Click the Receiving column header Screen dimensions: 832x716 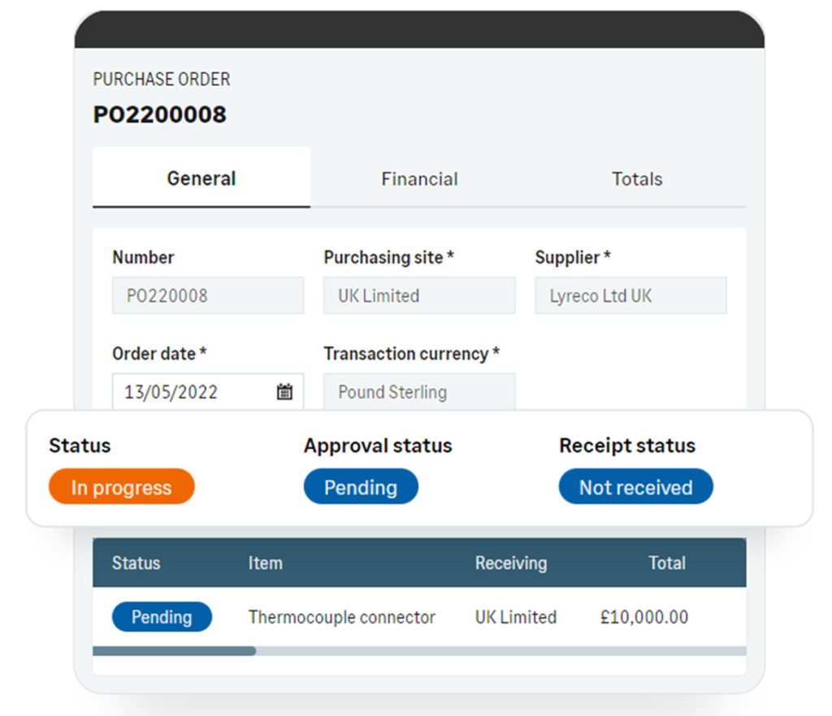[x=511, y=563]
